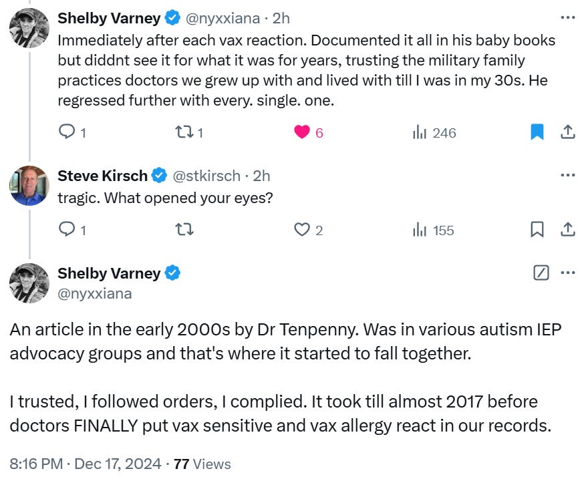Viewport: 582px width, 481px height.
Task: Repost Shelby Varney's vax reaction tweet
Action: tap(183, 132)
